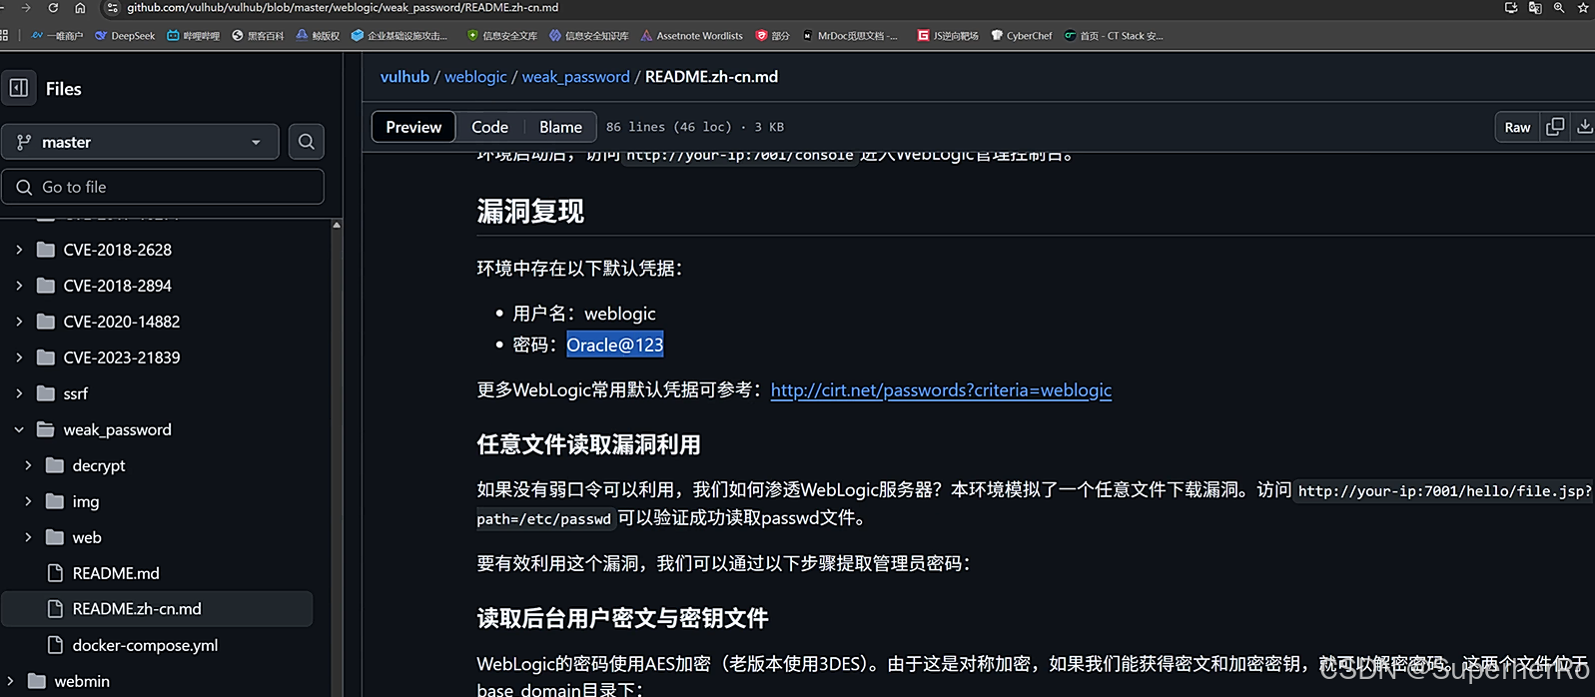Go to browser home page
This screenshot has height=697, width=1595.
(x=80, y=7)
